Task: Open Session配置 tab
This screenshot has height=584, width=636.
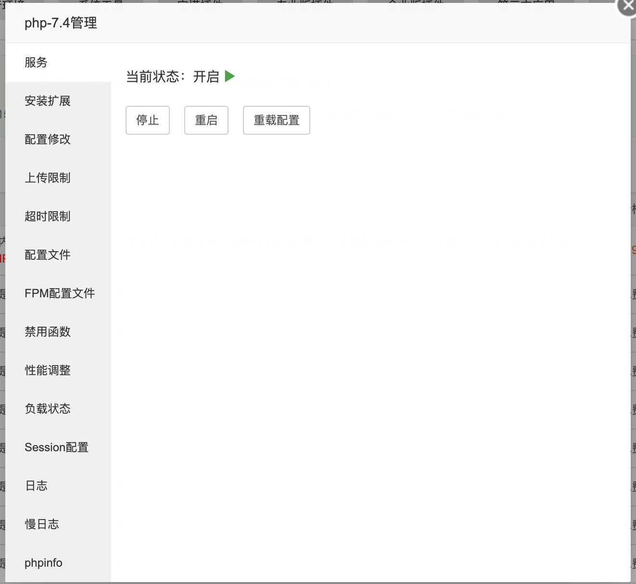Action: (x=58, y=447)
